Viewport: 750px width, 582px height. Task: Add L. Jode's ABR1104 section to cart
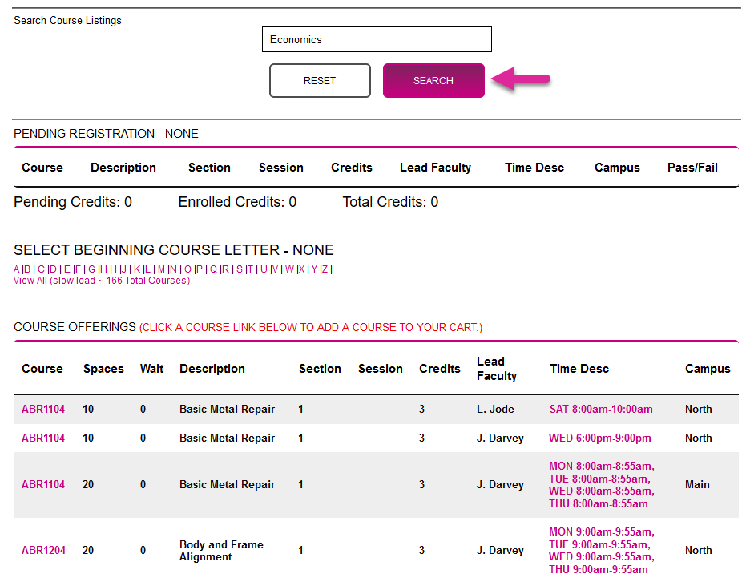tap(43, 410)
